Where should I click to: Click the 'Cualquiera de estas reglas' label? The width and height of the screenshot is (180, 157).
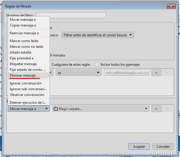(71, 65)
